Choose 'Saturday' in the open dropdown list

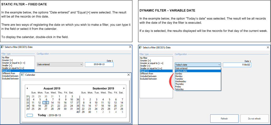(179, 89)
